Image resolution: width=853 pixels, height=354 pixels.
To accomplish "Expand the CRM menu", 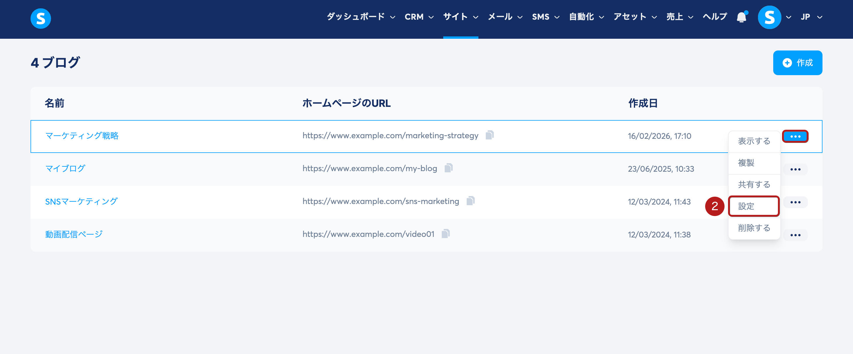I will (419, 16).
